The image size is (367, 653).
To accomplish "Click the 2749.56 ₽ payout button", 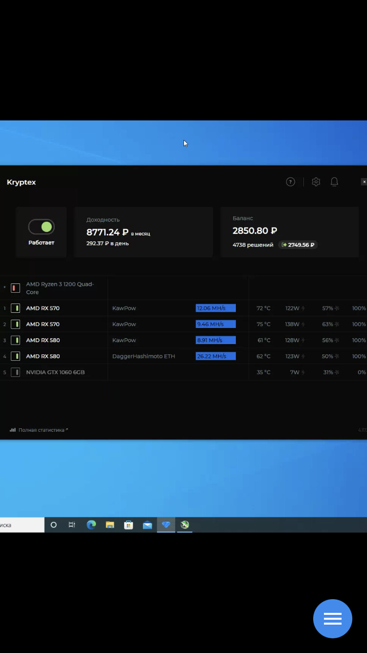I will tap(298, 245).
